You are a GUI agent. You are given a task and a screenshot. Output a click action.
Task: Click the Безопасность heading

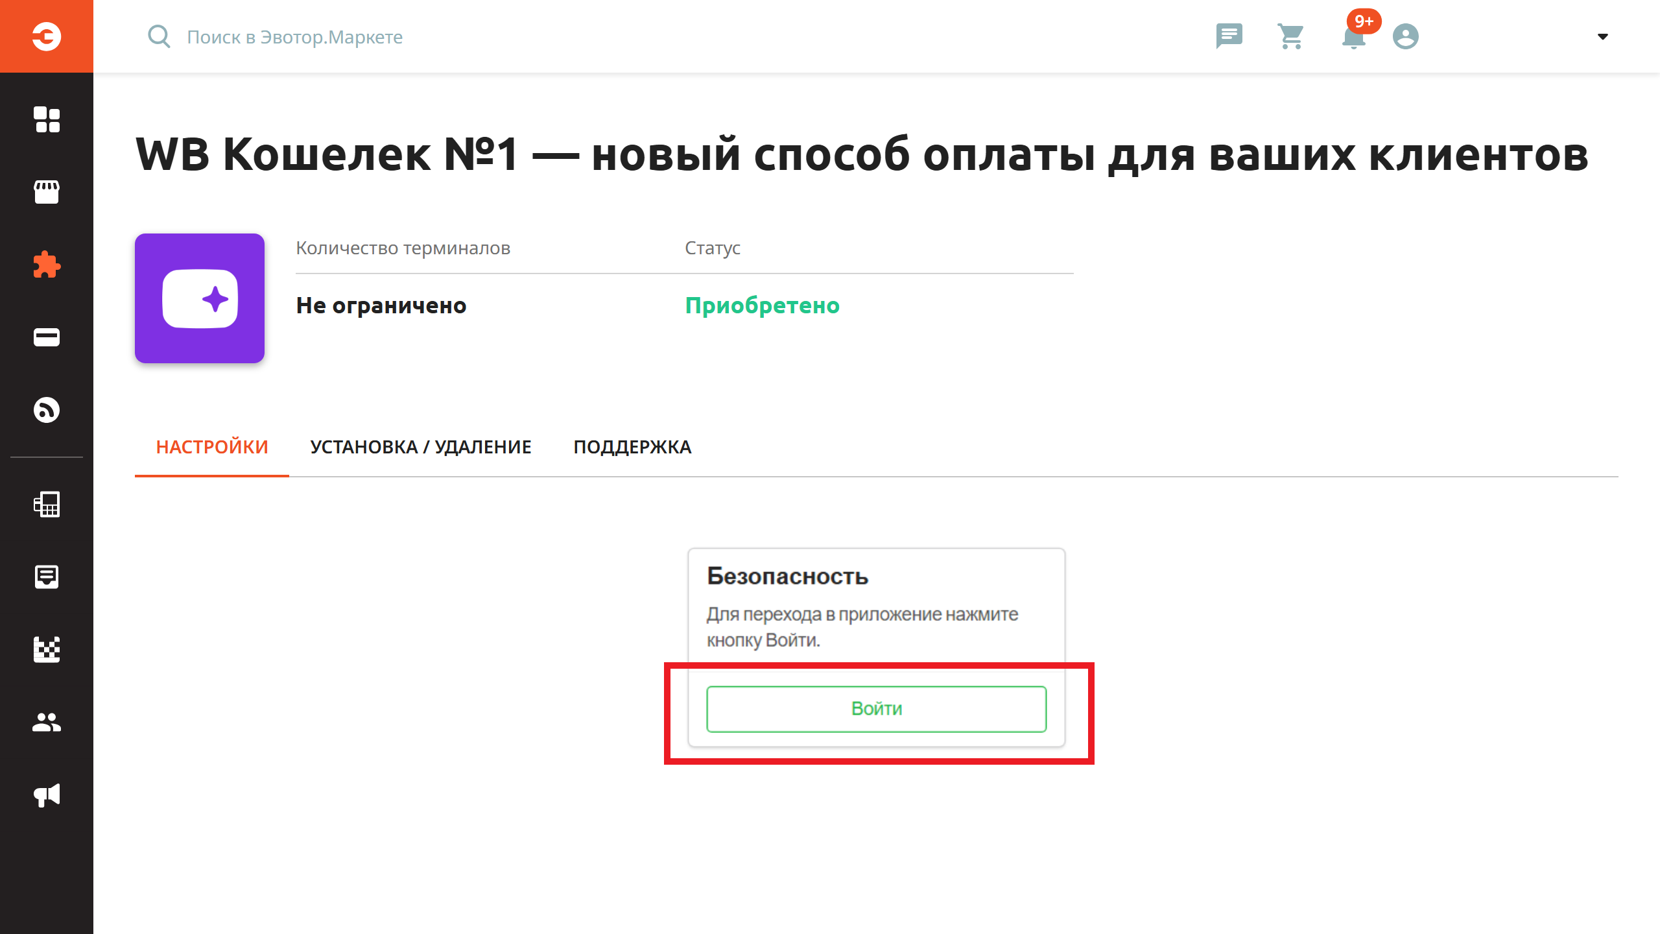coord(787,576)
